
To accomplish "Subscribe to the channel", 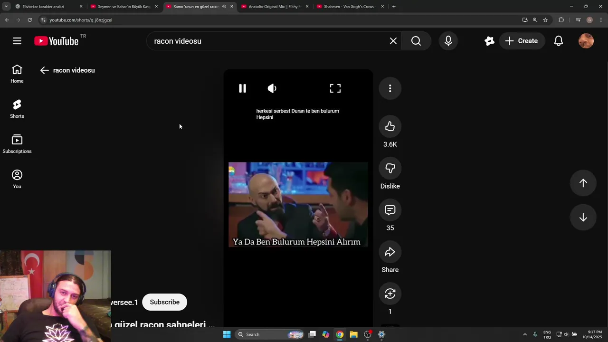I will click(x=165, y=302).
